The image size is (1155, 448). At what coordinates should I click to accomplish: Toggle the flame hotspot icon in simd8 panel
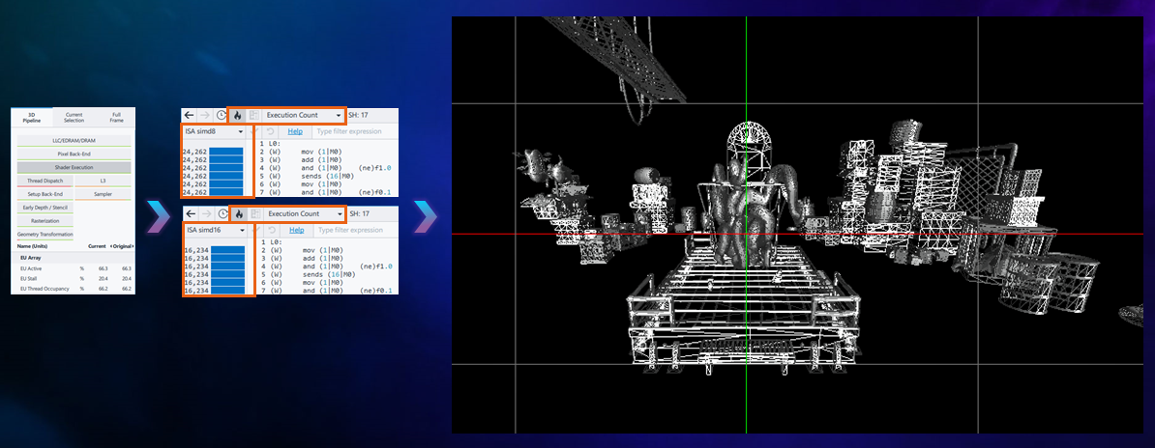tap(238, 115)
